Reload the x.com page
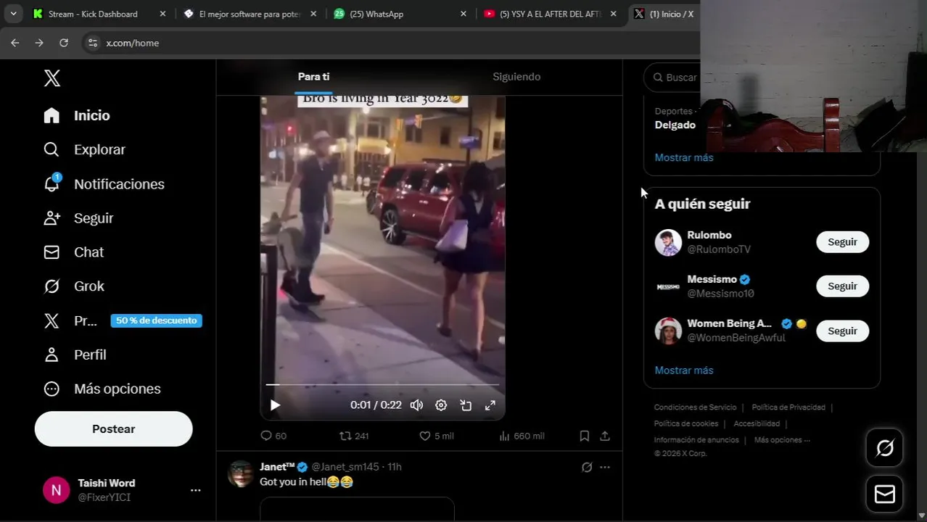Image resolution: width=927 pixels, height=522 pixels. [x=64, y=43]
